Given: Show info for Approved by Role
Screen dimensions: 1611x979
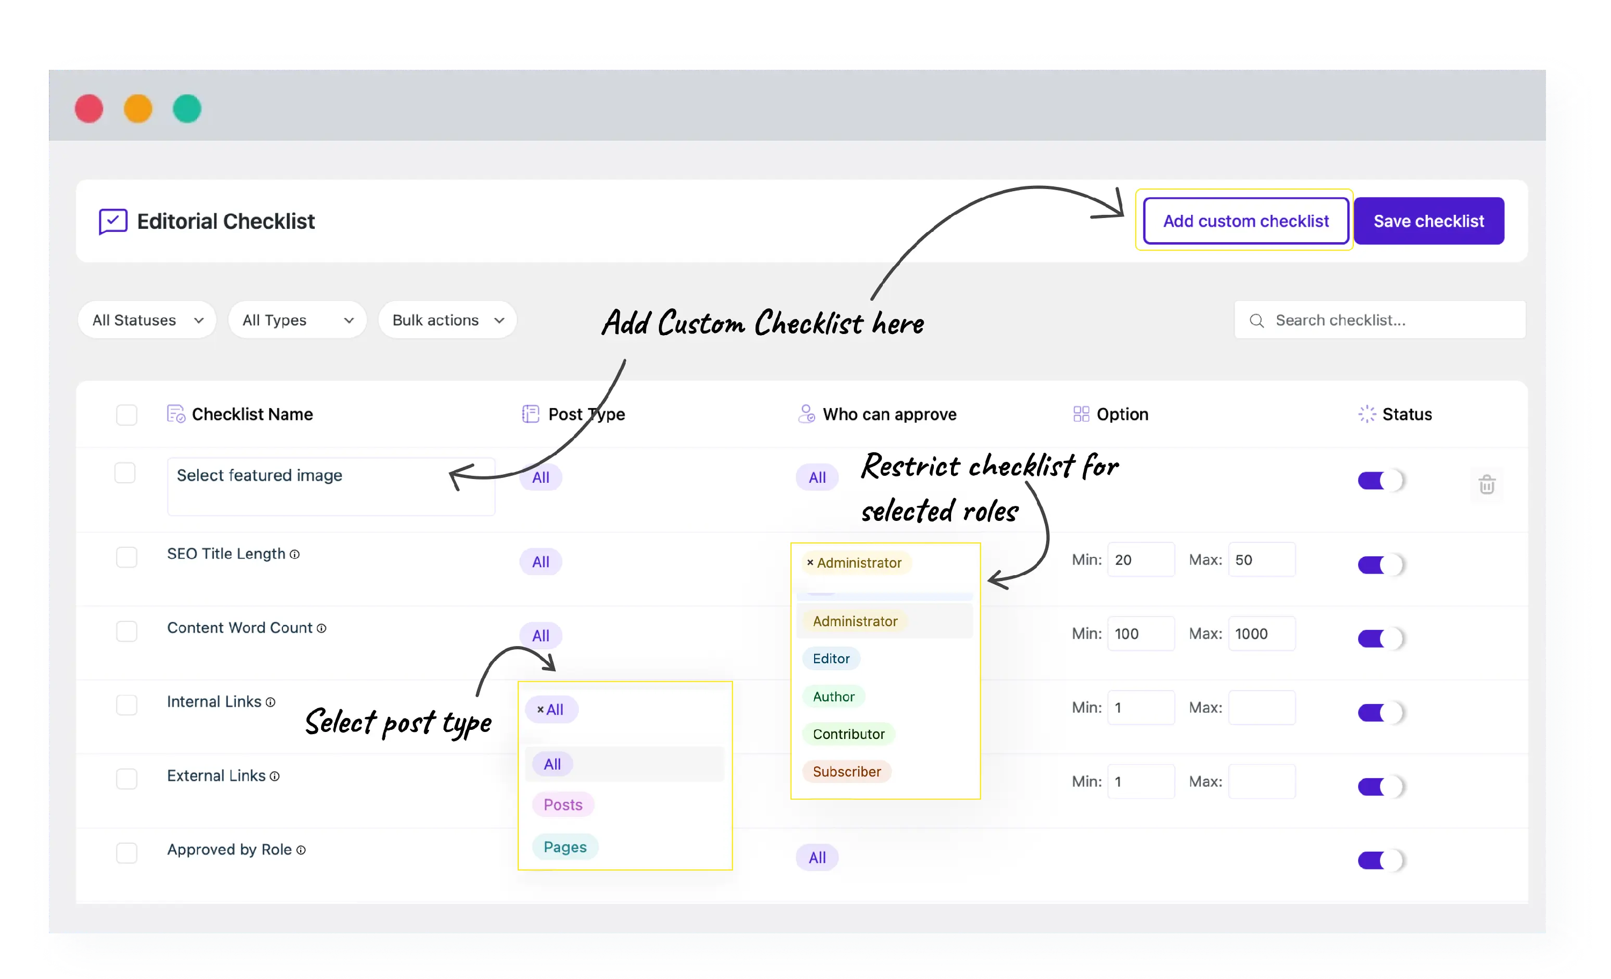Looking at the screenshot, I should (x=301, y=850).
